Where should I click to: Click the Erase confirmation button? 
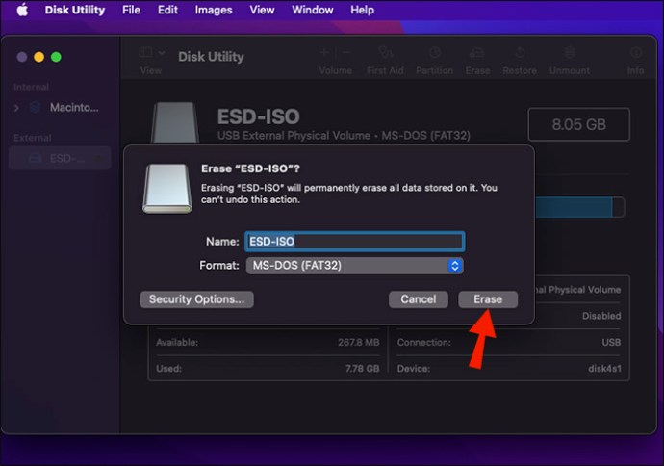click(488, 299)
